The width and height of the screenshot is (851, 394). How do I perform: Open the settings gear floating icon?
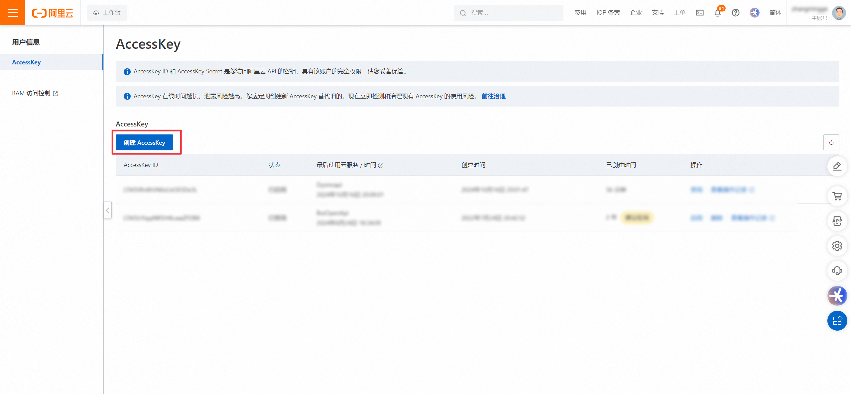(837, 246)
